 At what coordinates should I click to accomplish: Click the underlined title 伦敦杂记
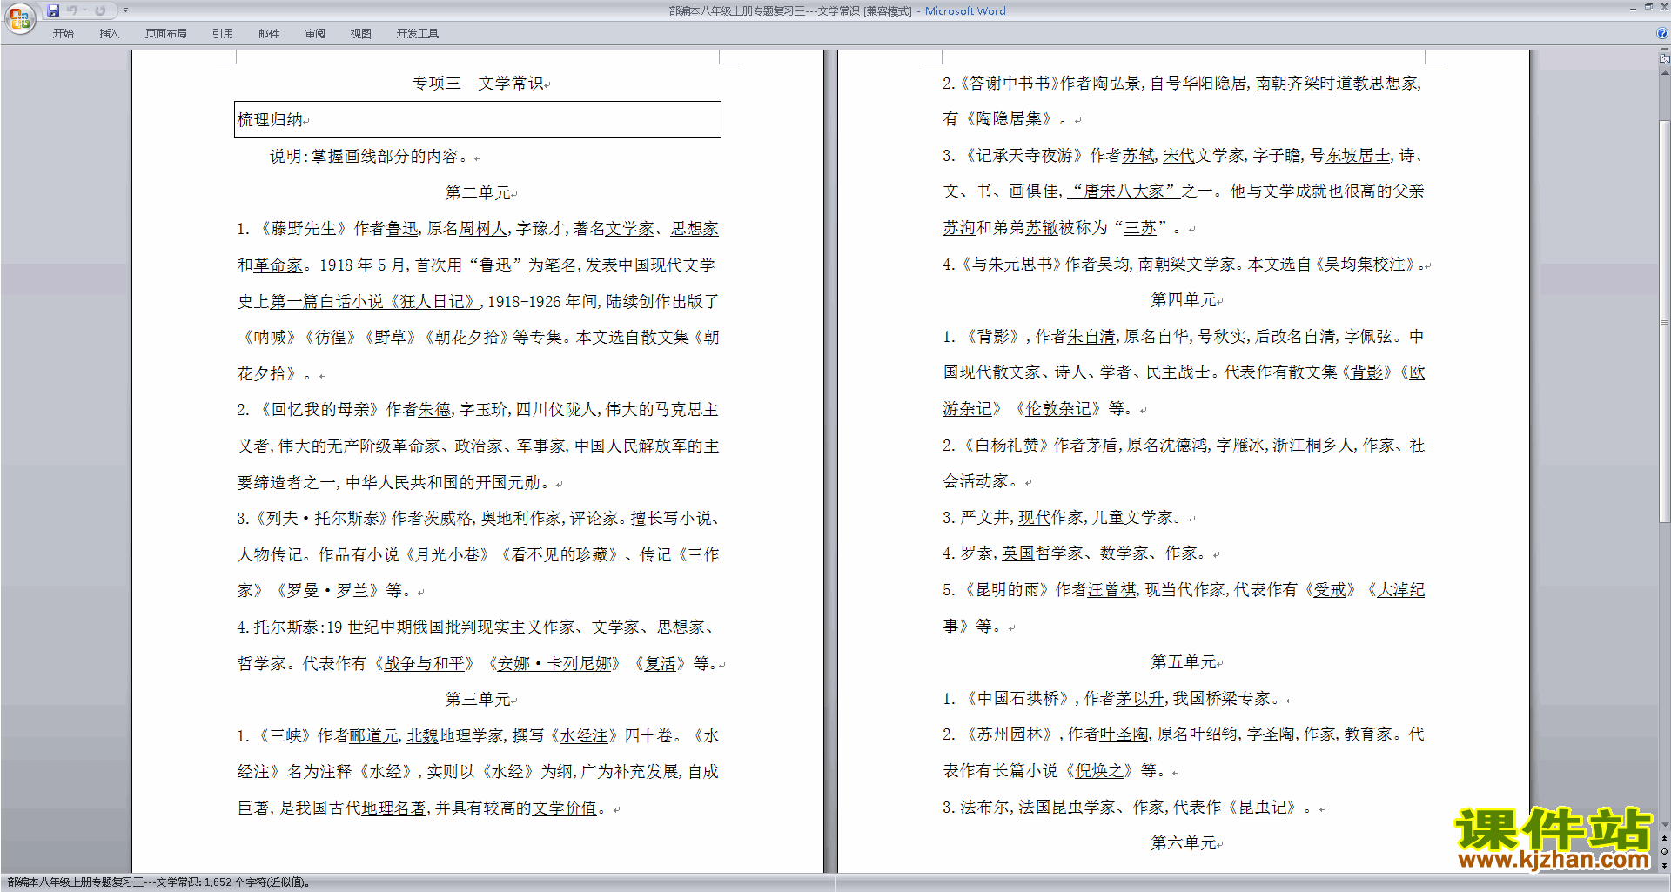(x=1058, y=408)
